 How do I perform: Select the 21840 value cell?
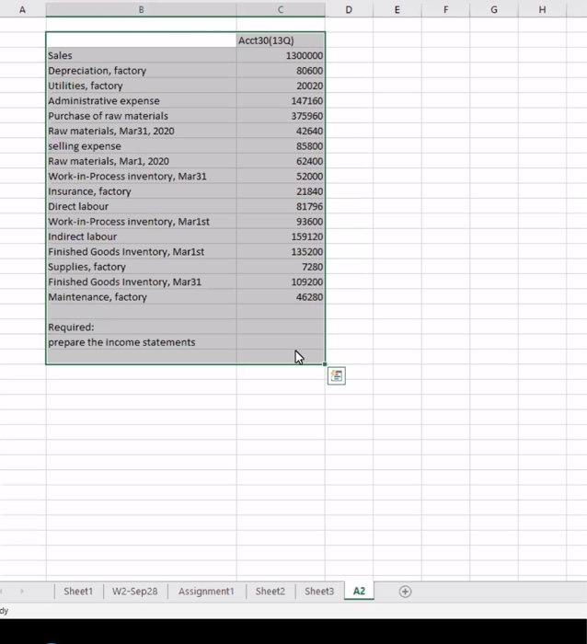281,191
